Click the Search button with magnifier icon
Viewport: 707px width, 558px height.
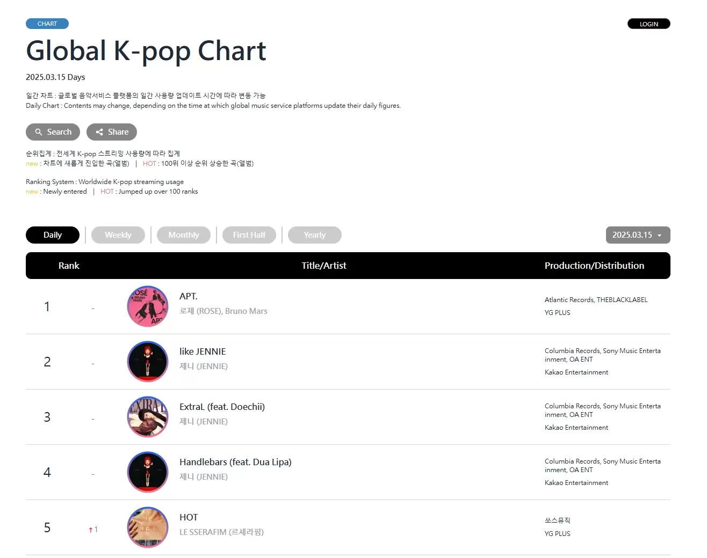[53, 132]
